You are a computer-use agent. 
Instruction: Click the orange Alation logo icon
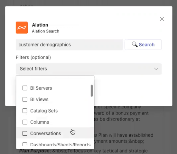(x=22, y=28)
